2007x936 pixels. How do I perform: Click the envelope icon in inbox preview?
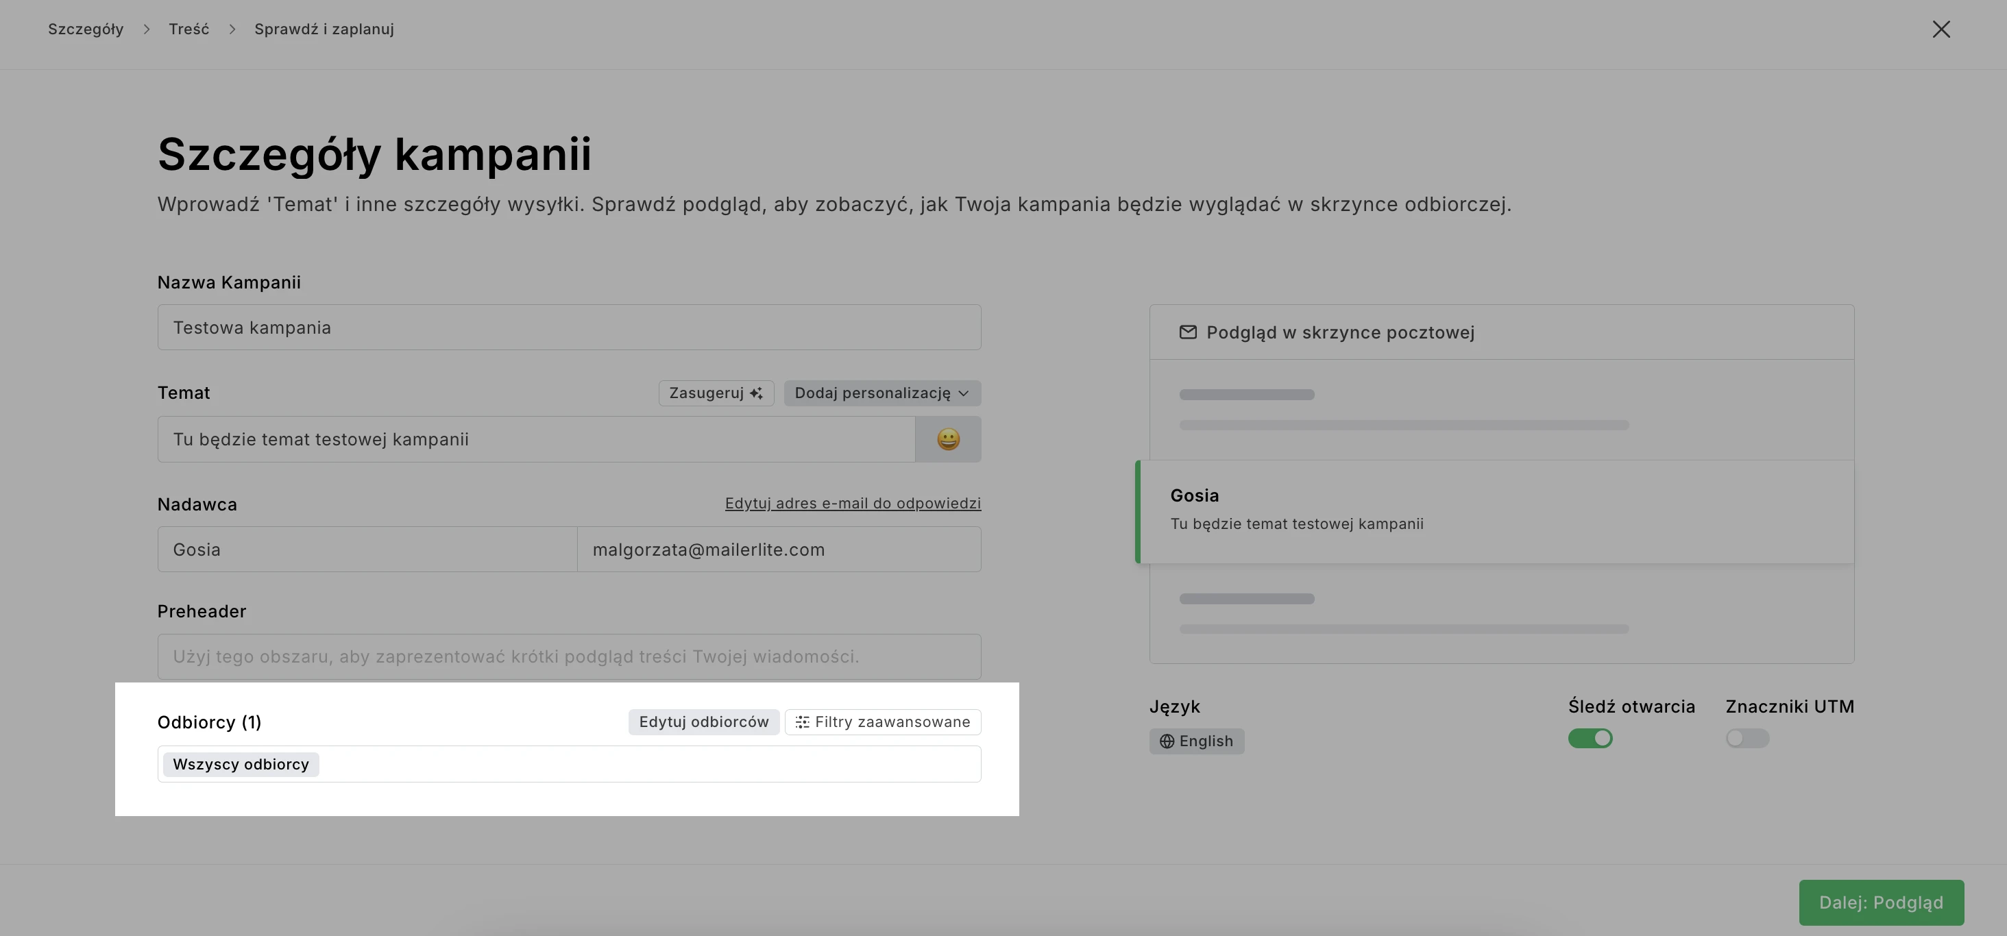pos(1187,332)
